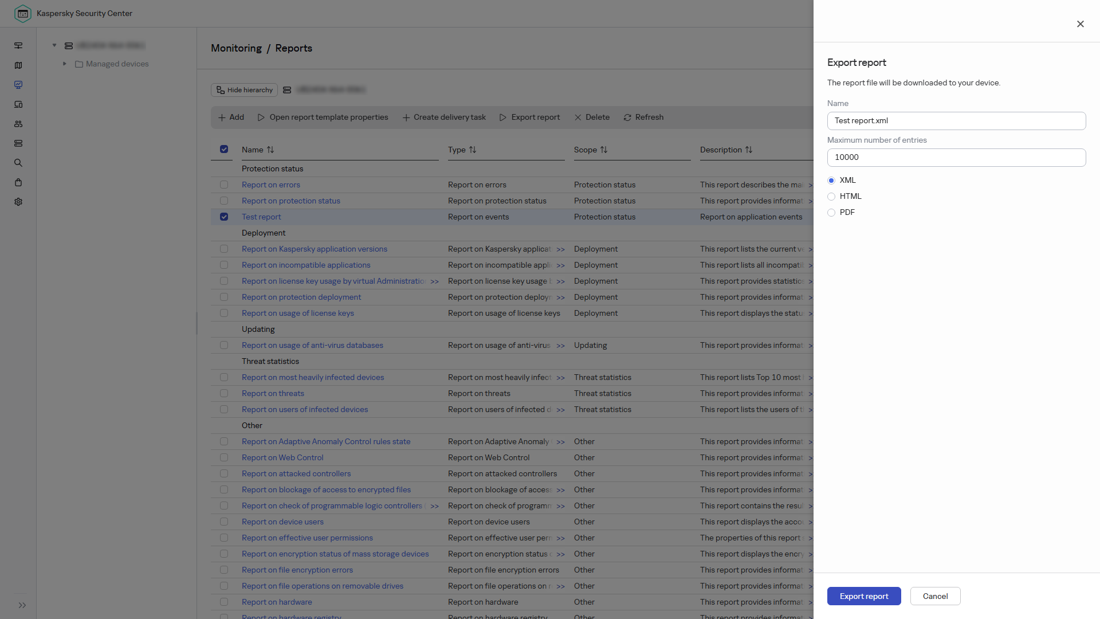Click Add in the reports toolbar

click(x=231, y=117)
